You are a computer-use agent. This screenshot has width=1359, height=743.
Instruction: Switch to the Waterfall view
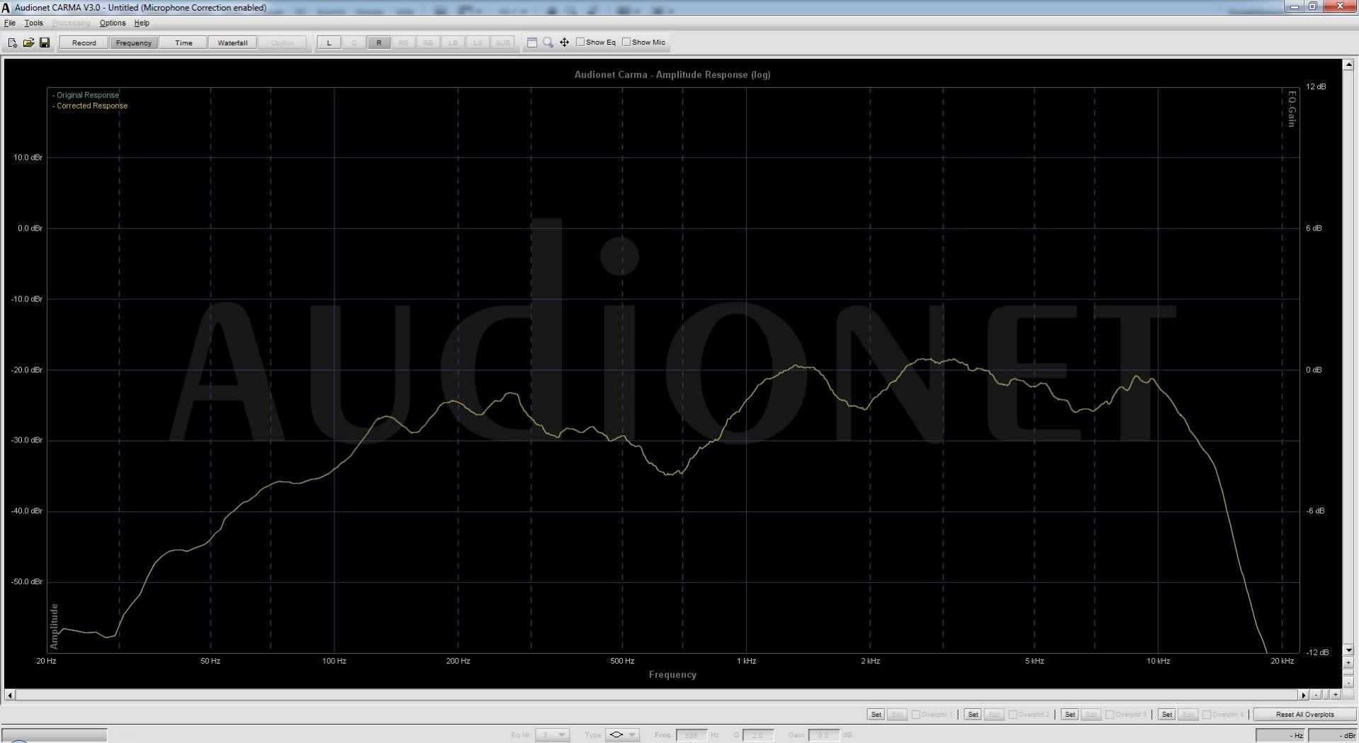point(232,43)
